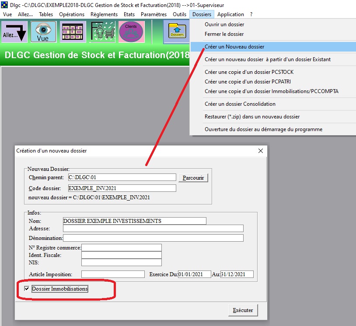This screenshot has width=356, height=326.
Task: Select Créer un nouveau dossier à partir d'un dossier Existant
Action: [273, 59]
